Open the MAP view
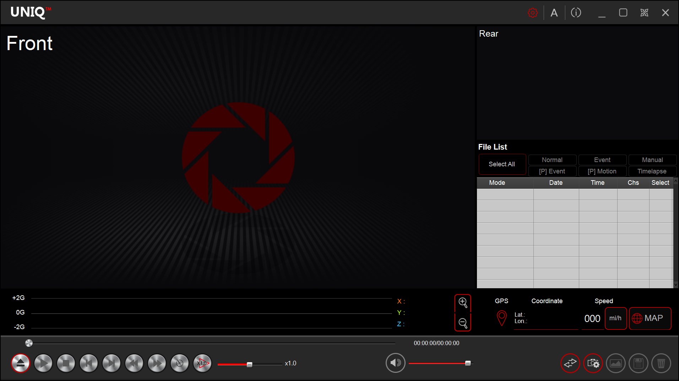The height and width of the screenshot is (381, 679). (650, 318)
